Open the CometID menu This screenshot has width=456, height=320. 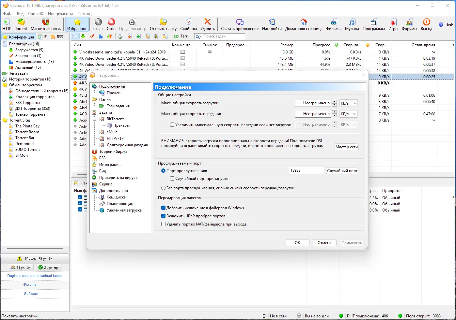(36, 14)
